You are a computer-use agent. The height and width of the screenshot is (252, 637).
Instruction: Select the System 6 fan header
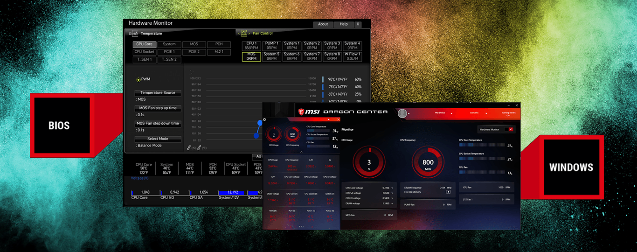click(292, 56)
